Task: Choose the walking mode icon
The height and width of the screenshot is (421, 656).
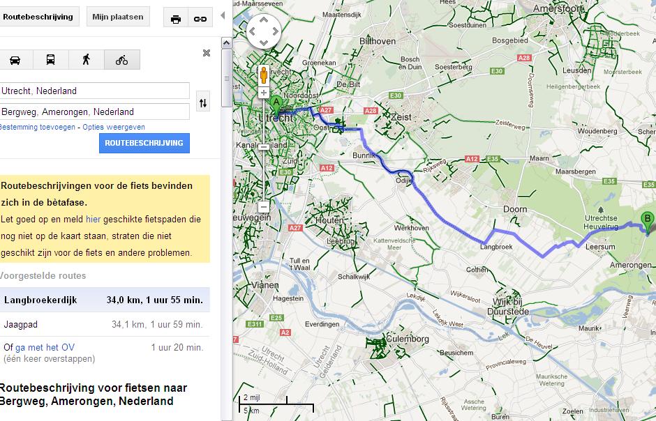Action: pos(86,60)
